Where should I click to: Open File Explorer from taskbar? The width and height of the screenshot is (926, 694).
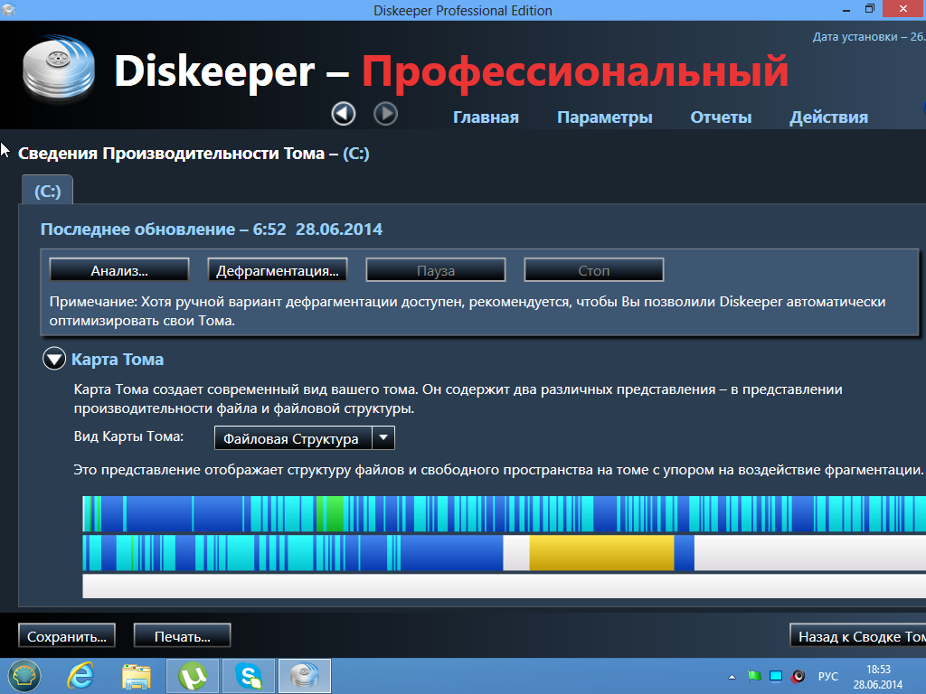137,676
